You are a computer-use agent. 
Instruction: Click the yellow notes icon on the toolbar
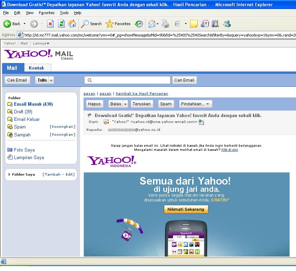pos(194,24)
